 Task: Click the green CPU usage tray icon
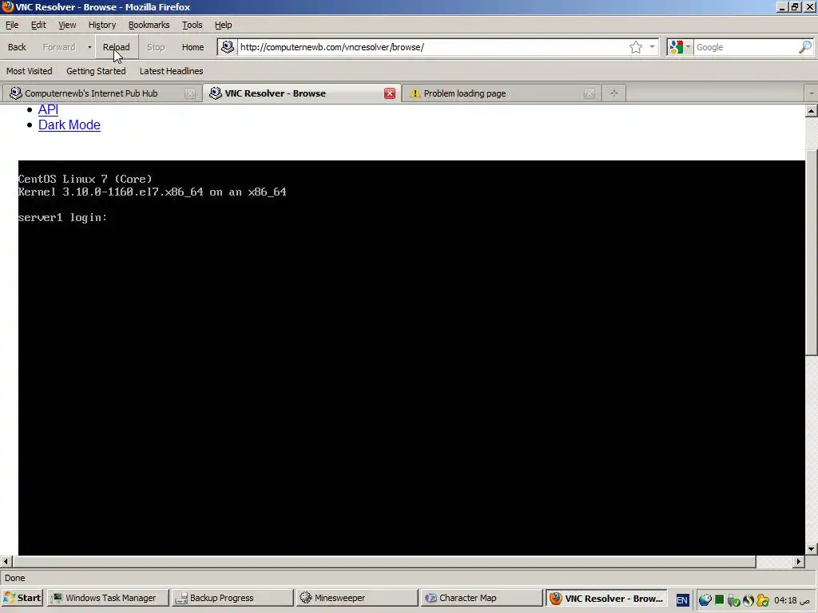click(x=720, y=600)
